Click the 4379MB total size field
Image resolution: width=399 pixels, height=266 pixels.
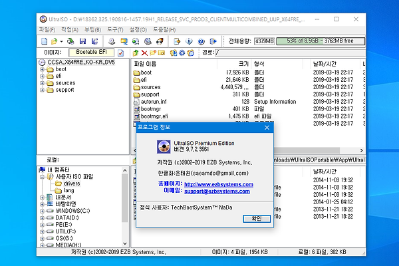tap(265, 41)
